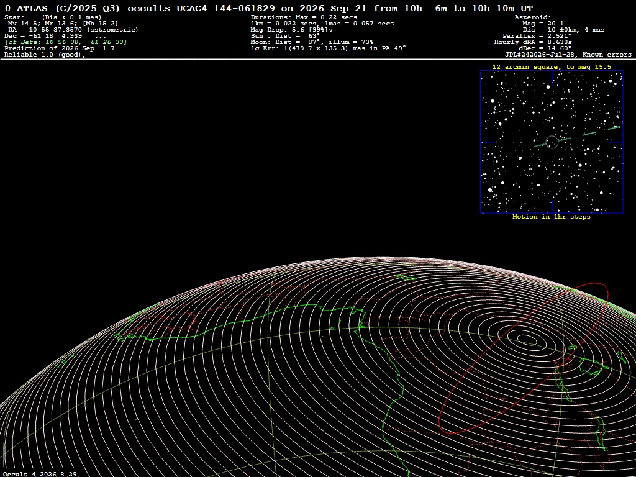This screenshot has height=477, width=636.
Task: Click the 'Durations: Max = 0.22 secs' text
Action: click(304, 17)
